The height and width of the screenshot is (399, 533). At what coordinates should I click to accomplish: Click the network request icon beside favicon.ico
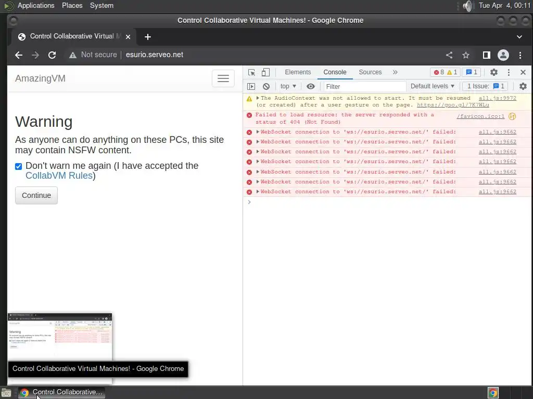pos(512,116)
